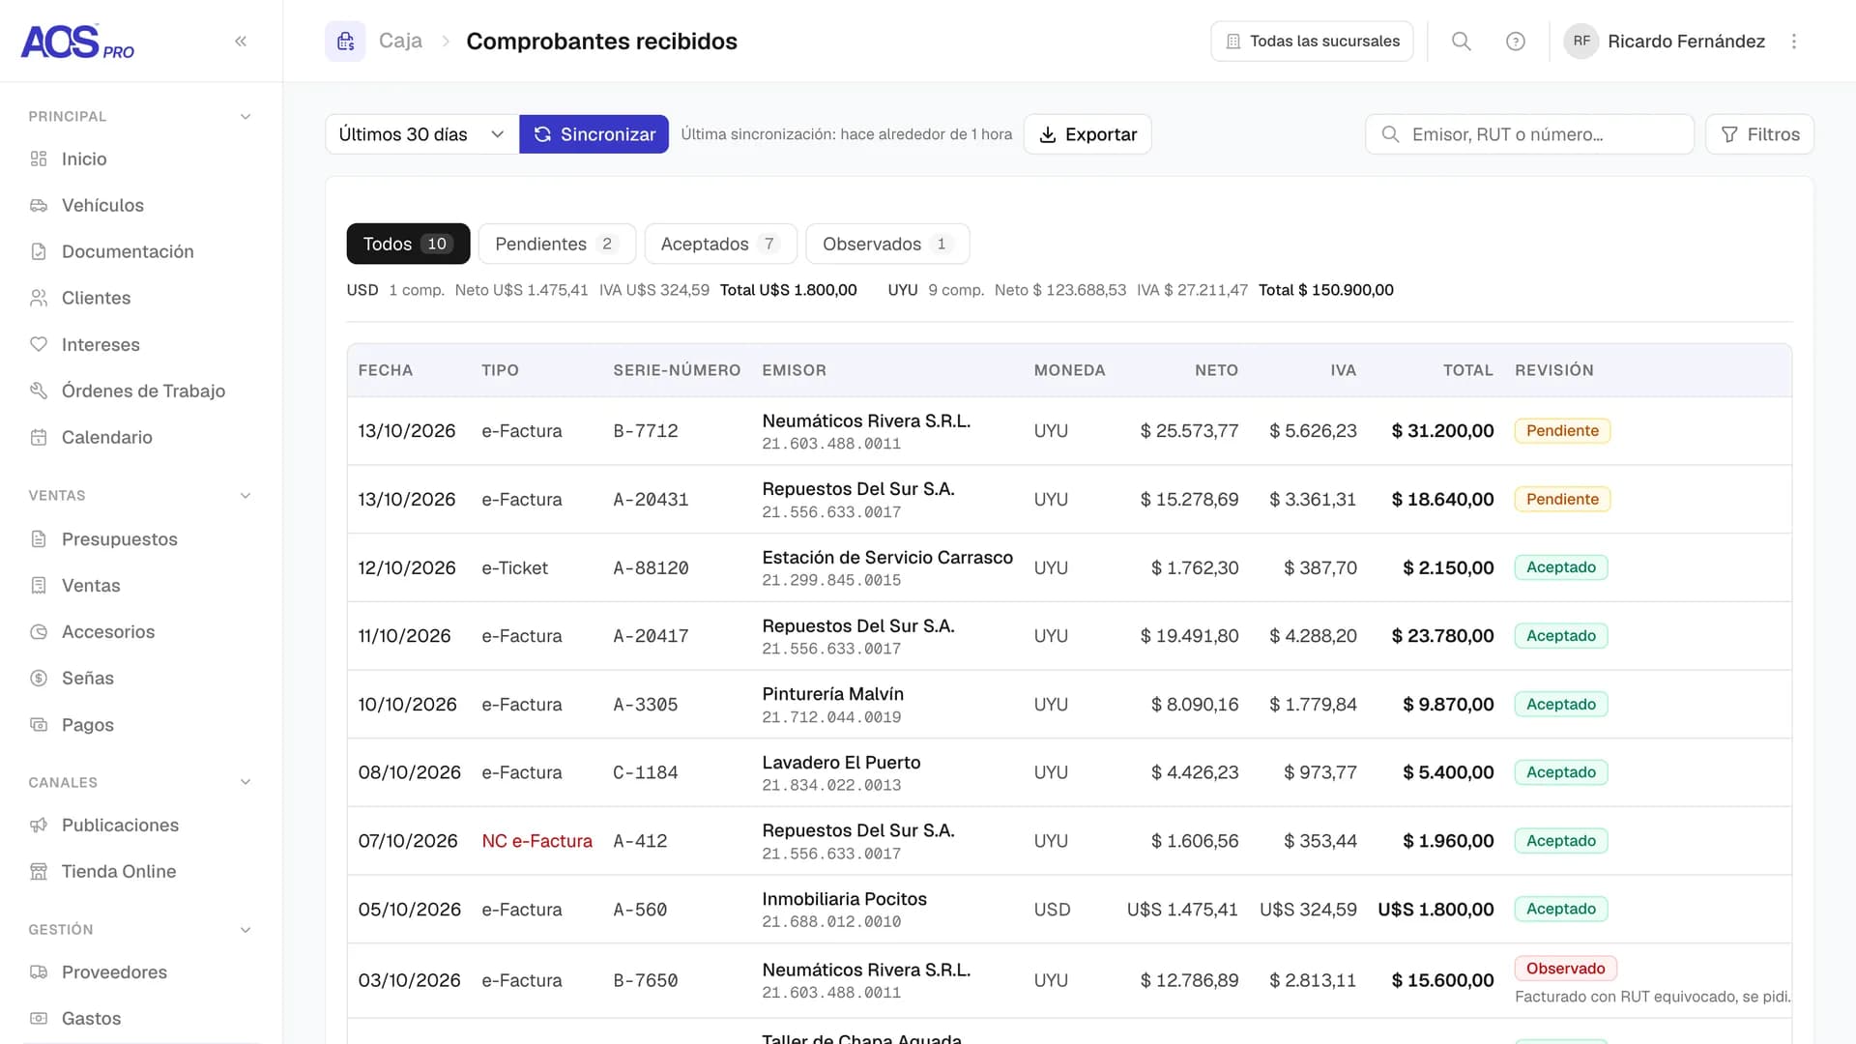Click the Documentación file icon
Screen dimensions: 1856x1044
[x=39, y=251]
